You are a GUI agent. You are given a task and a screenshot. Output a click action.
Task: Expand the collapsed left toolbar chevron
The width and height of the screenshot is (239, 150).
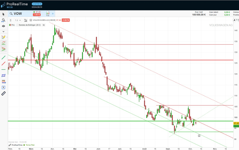tap(3, 31)
